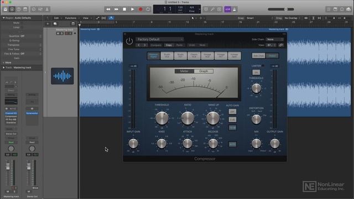Expand the Track Mastering track triangle
Screen dimensions: 354x199
(x=3, y=67)
